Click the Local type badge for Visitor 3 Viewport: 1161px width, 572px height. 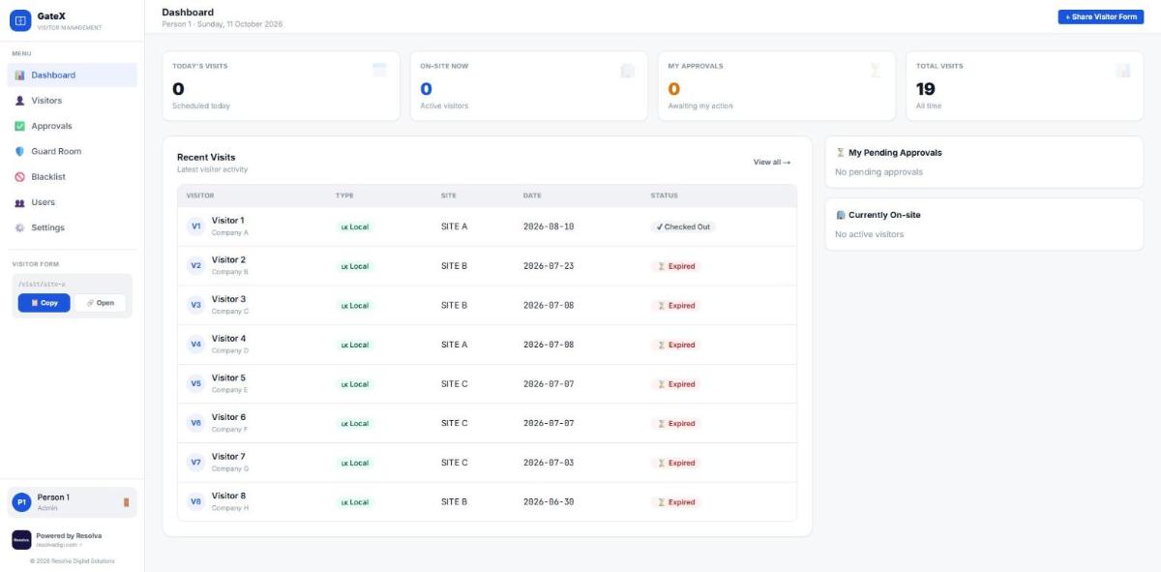(x=354, y=306)
